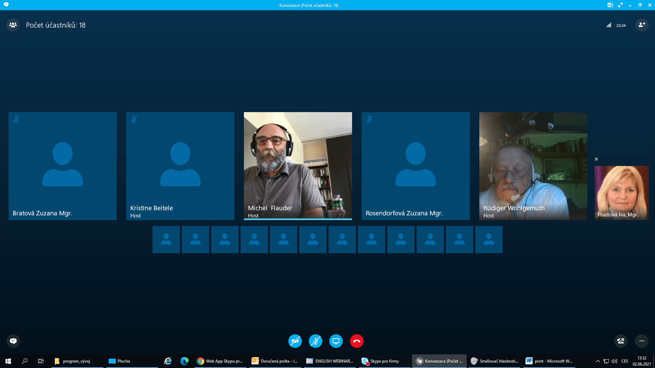Open the conversation chat bubble button
The image size is (655, 368).
pyautogui.click(x=13, y=341)
